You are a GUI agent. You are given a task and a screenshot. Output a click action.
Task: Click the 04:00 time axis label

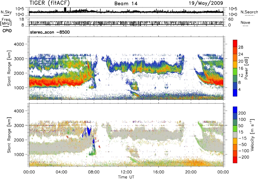coord(61,172)
